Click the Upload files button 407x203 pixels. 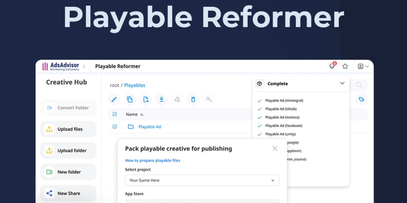pos(68,129)
